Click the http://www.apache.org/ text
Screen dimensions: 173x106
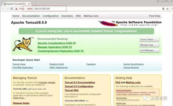coord(139,25)
